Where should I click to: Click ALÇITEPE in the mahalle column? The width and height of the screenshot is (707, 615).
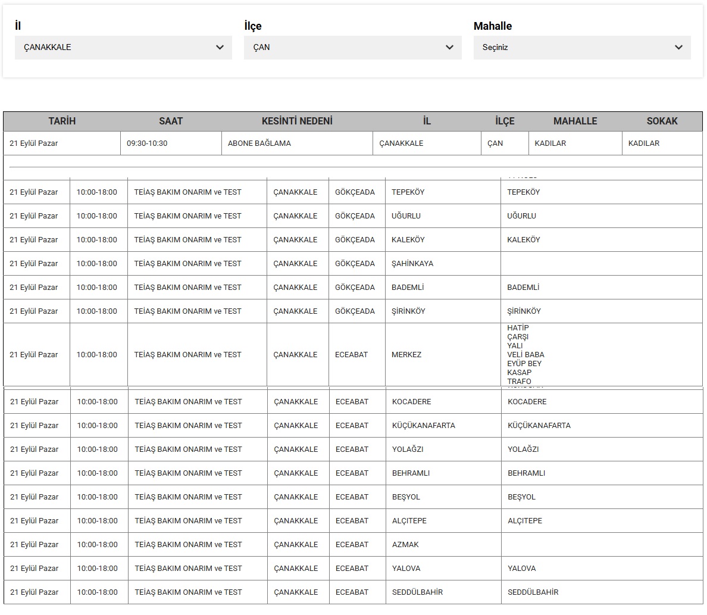(x=409, y=521)
